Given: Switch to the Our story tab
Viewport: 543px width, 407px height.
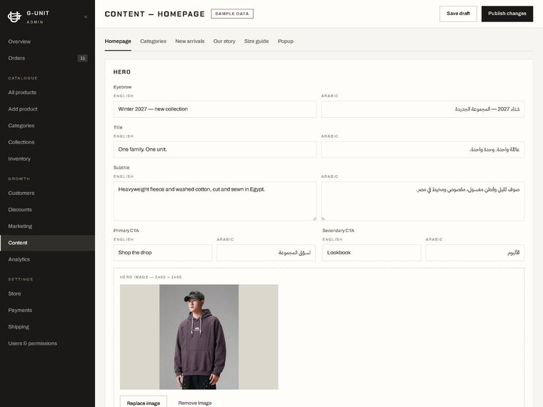Looking at the screenshot, I should [x=224, y=41].
